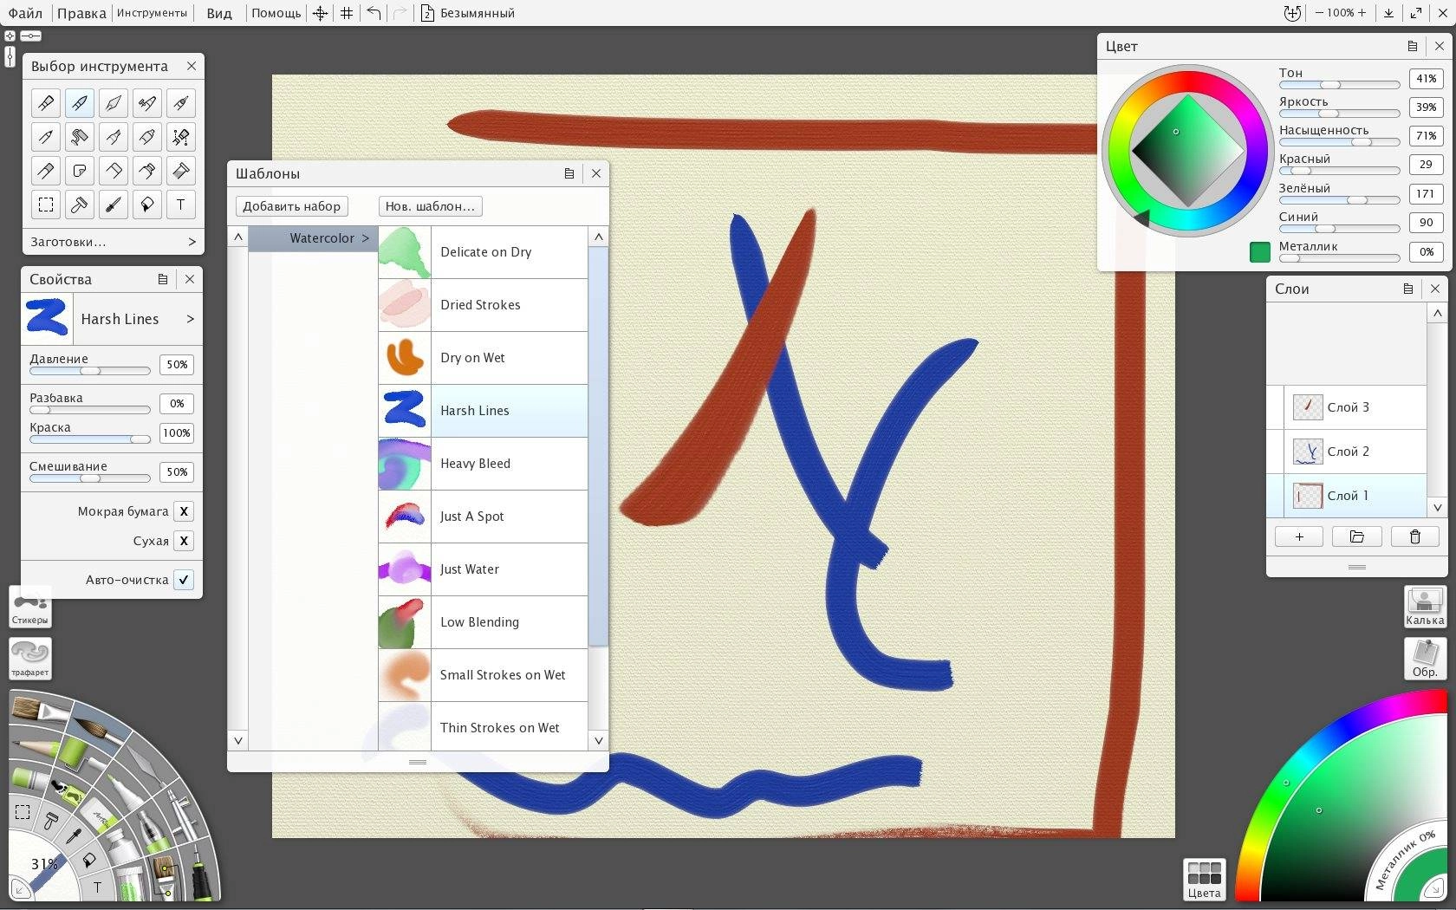Viewport: 1456px width, 910px height.
Task: Open the Layers panel menu icon
Action: tap(1408, 289)
